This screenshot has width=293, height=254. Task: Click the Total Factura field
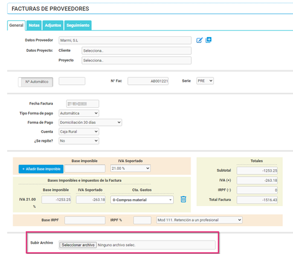pyautogui.click(x=257, y=200)
